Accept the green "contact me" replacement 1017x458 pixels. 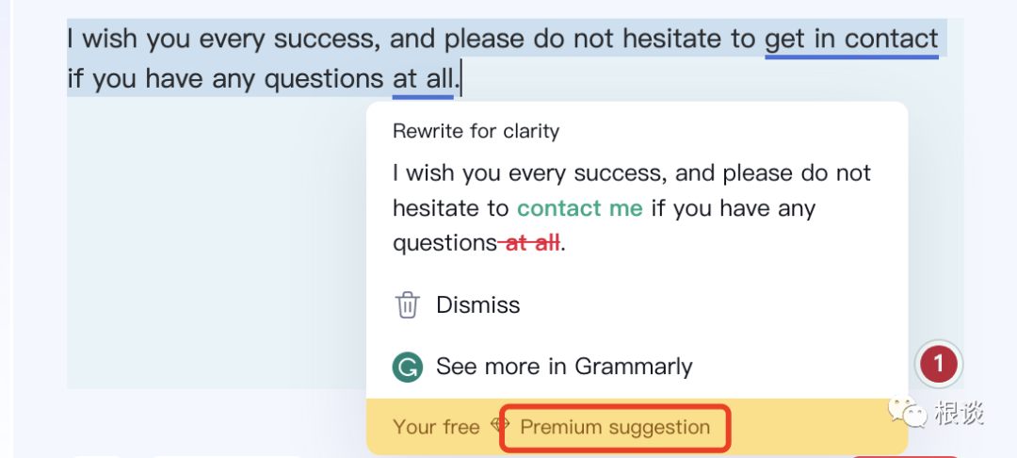tap(579, 208)
